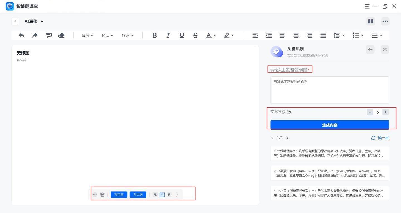Click the blue 生成内容 button
401x213 pixels.
[x=329, y=125]
